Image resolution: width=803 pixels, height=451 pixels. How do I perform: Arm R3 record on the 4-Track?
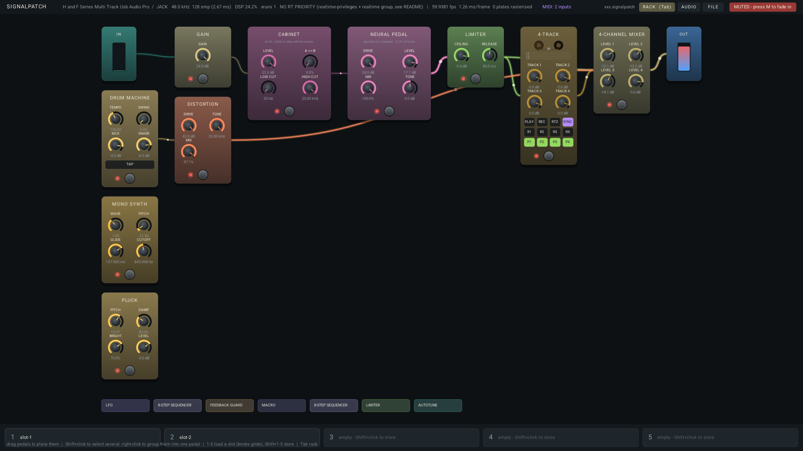pos(555,132)
